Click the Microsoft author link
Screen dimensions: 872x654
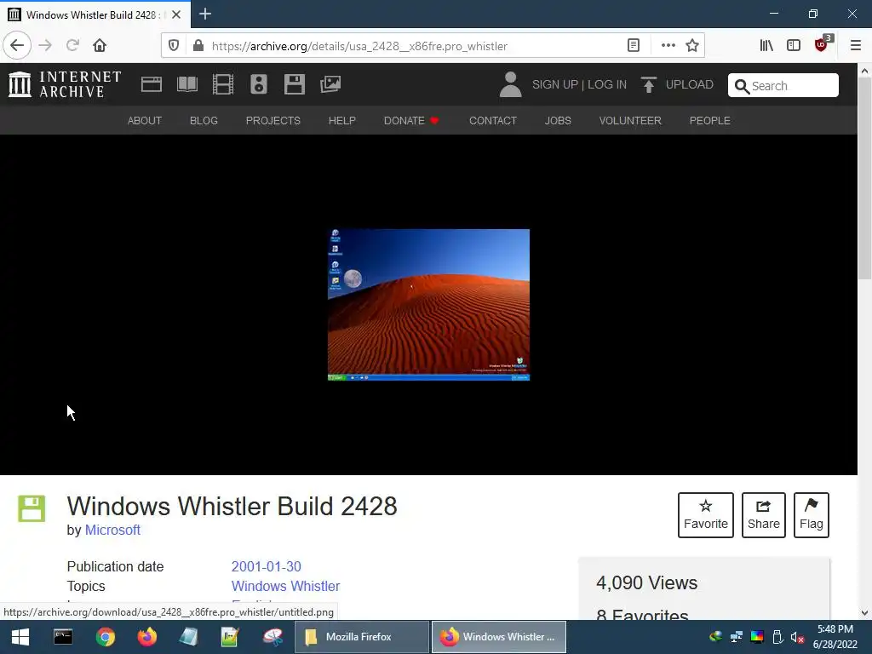click(112, 530)
